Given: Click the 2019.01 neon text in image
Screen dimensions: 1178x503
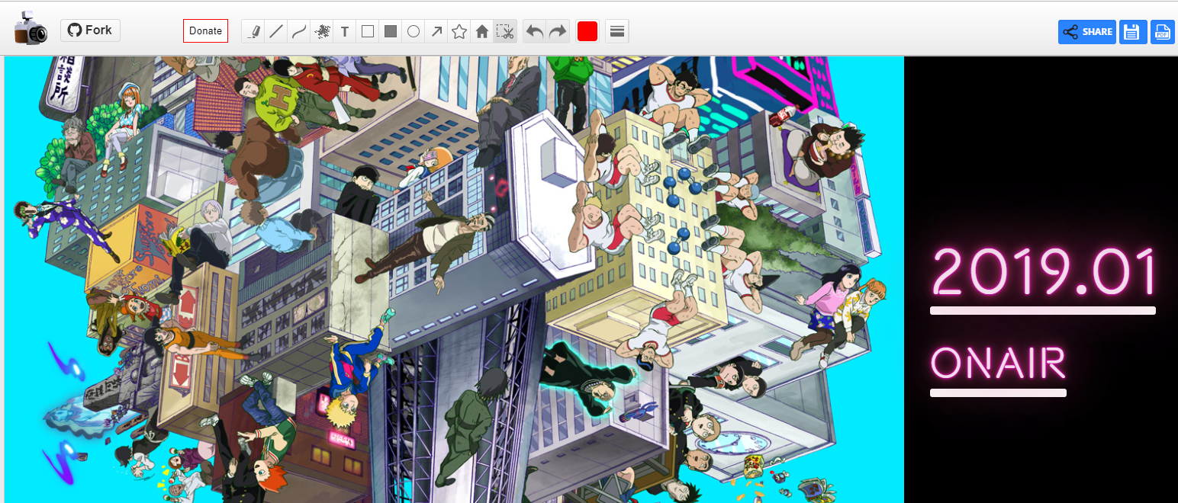Looking at the screenshot, I should [1044, 272].
